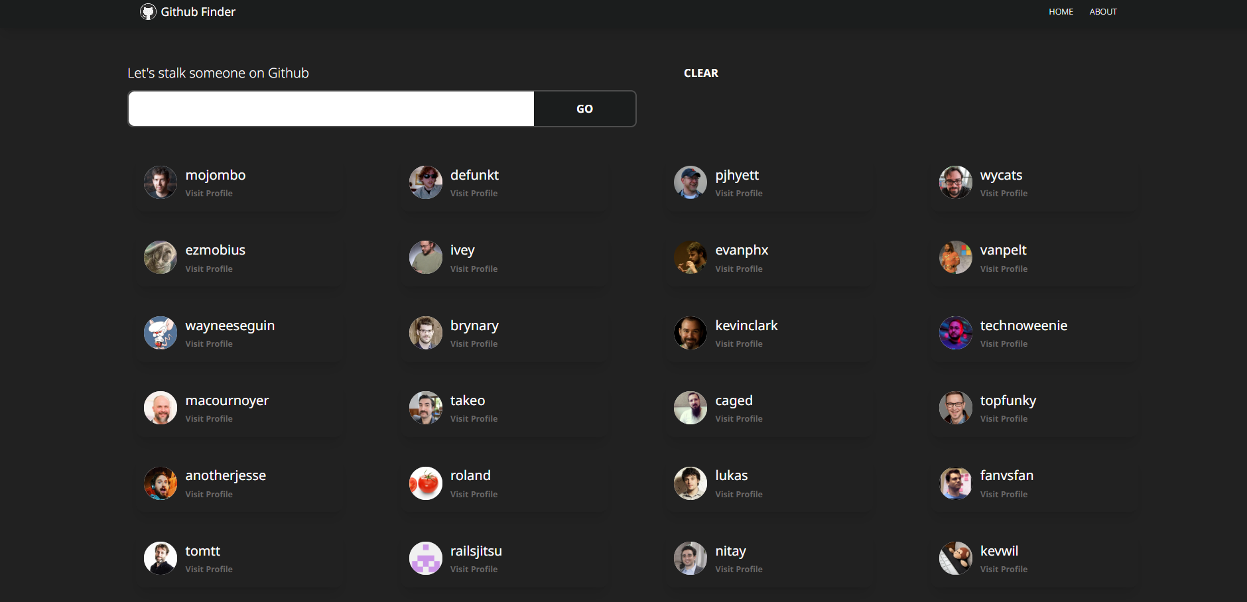Click the Github Finder octocat logo icon

pyautogui.click(x=148, y=12)
